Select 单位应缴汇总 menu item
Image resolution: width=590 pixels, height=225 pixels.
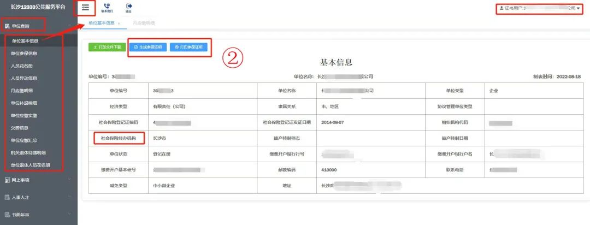(24, 140)
